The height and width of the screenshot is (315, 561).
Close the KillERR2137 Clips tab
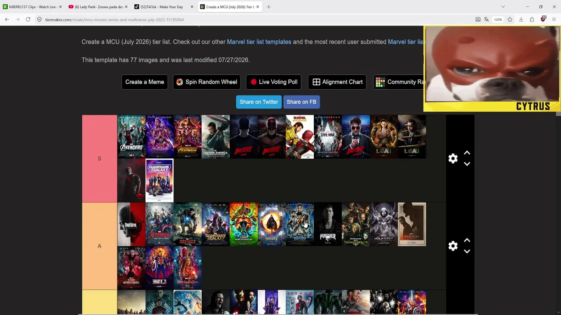tap(60, 7)
